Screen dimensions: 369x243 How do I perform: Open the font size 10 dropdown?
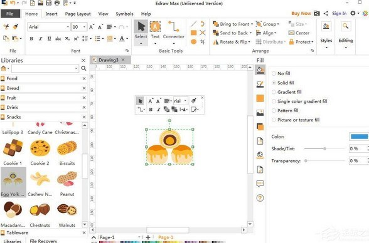[x=84, y=27]
